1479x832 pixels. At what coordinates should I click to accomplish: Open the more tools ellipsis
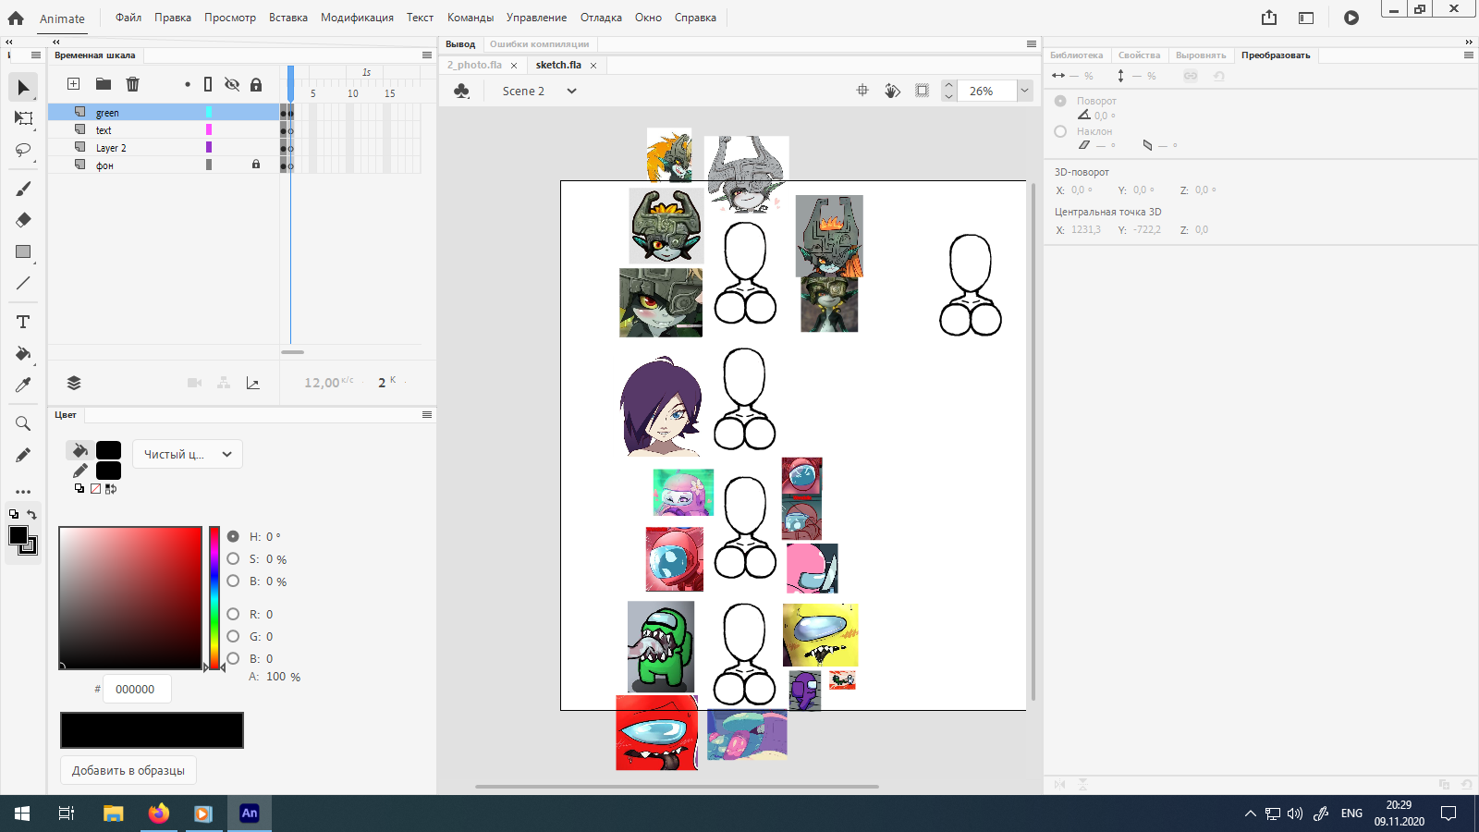point(23,492)
